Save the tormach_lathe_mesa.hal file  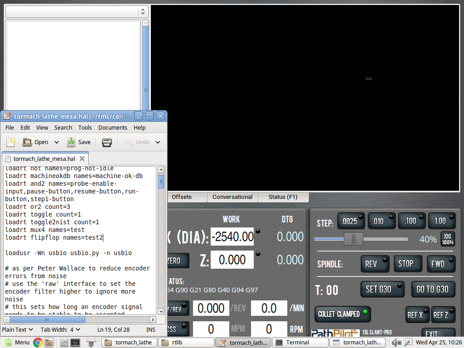click(x=79, y=142)
